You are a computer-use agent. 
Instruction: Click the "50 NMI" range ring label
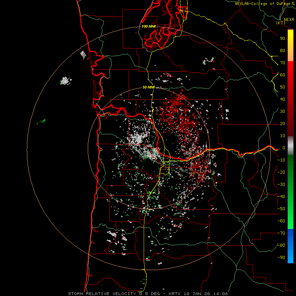149,87
